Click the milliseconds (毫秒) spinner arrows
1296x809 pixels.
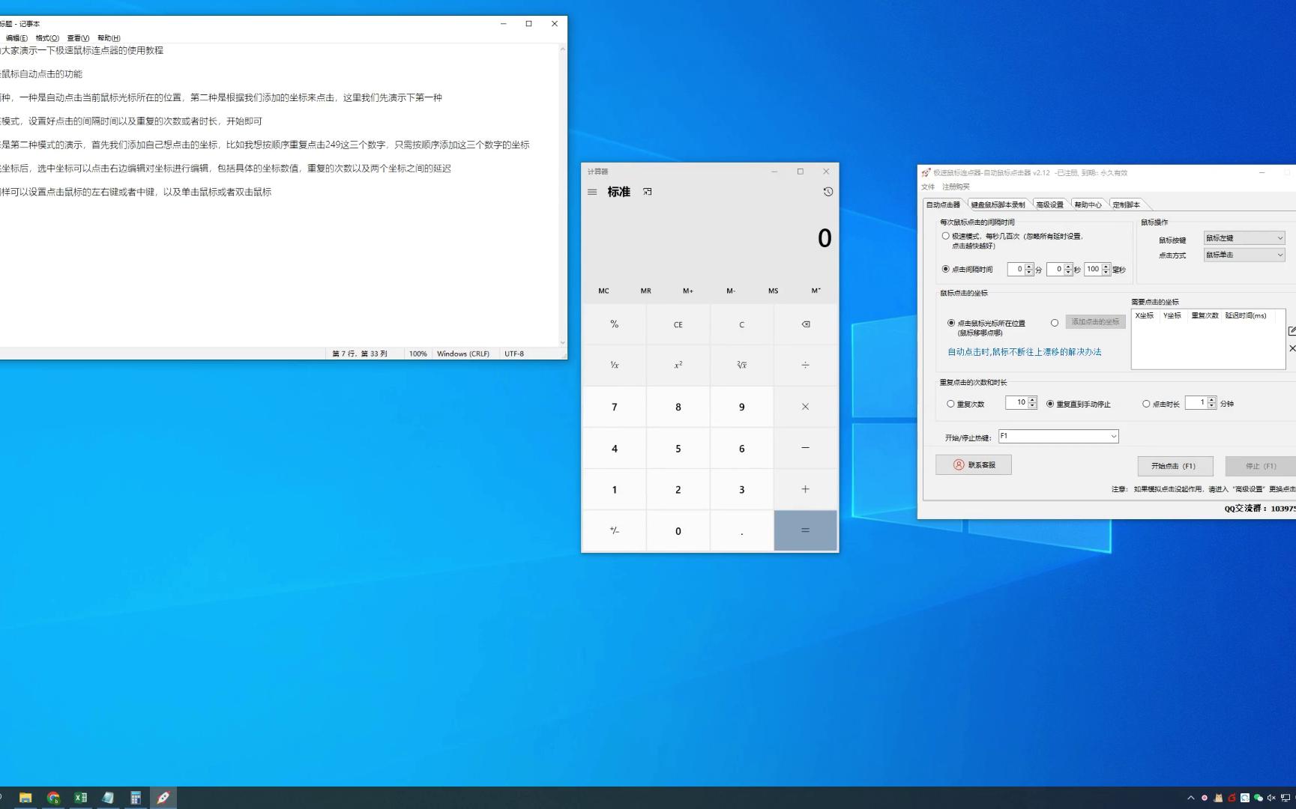click(x=1106, y=270)
